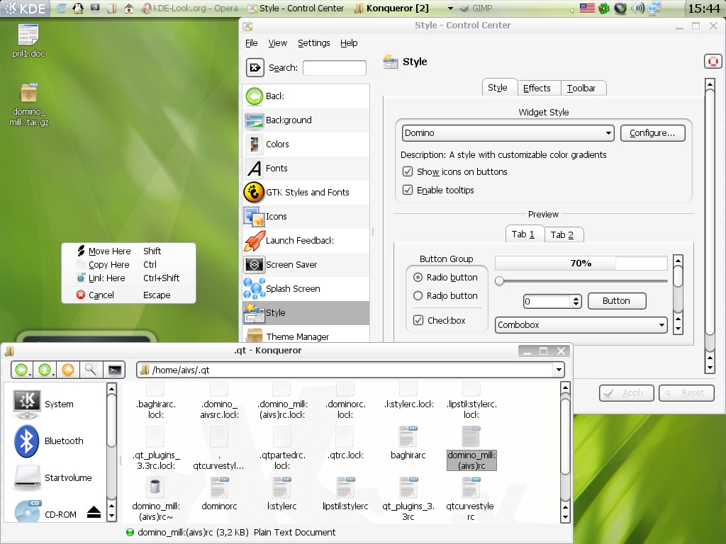Open the Splash Screen module
This screenshot has width=726, height=544.
point(306,289)
